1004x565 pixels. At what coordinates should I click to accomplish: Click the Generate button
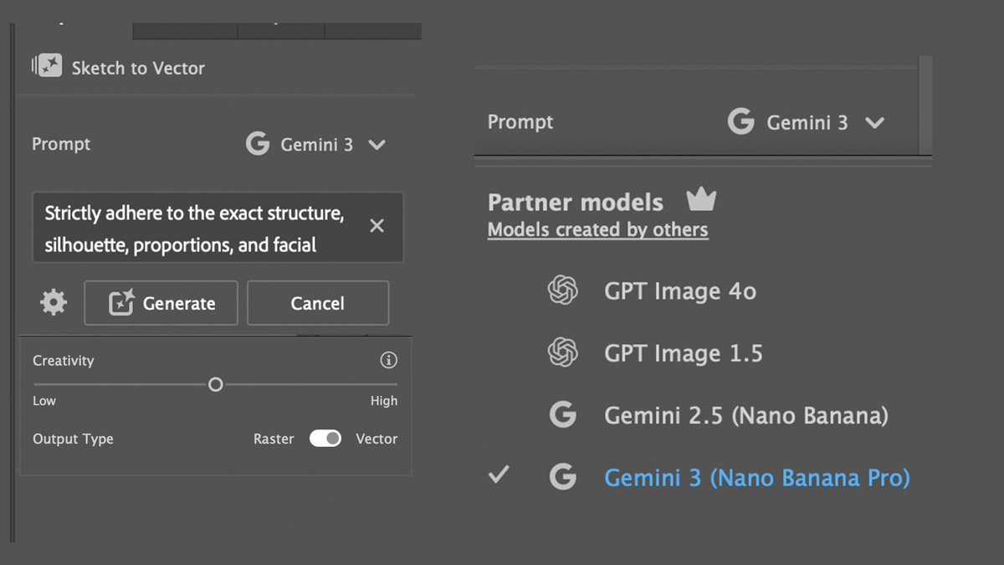[x=161, y=303]
